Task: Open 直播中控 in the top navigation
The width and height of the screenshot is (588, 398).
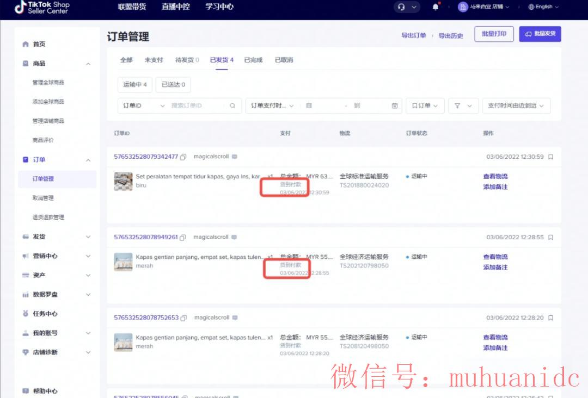Action: pos(175,7)
